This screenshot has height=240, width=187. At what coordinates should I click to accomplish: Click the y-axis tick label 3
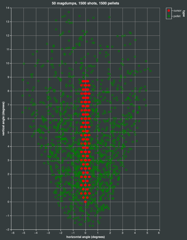(x=9, y=160)
